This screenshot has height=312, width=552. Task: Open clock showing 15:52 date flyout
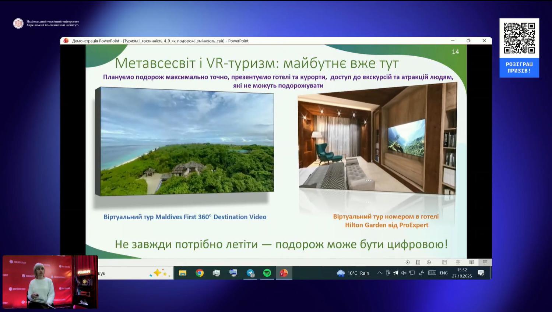(x=462, y=273)
